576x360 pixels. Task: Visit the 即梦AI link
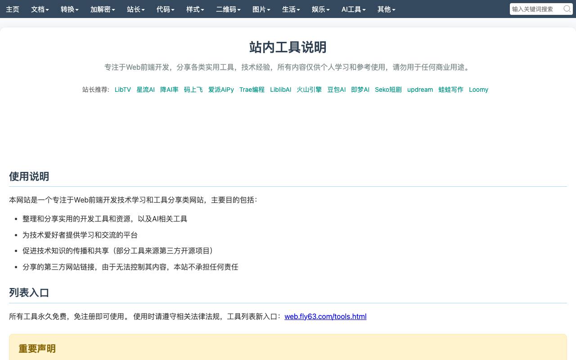point(360,90)
